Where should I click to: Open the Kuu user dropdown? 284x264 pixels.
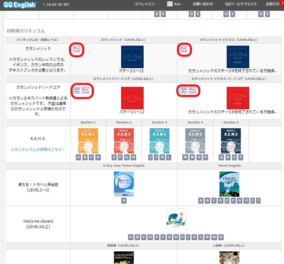click(x=176, y=4)
